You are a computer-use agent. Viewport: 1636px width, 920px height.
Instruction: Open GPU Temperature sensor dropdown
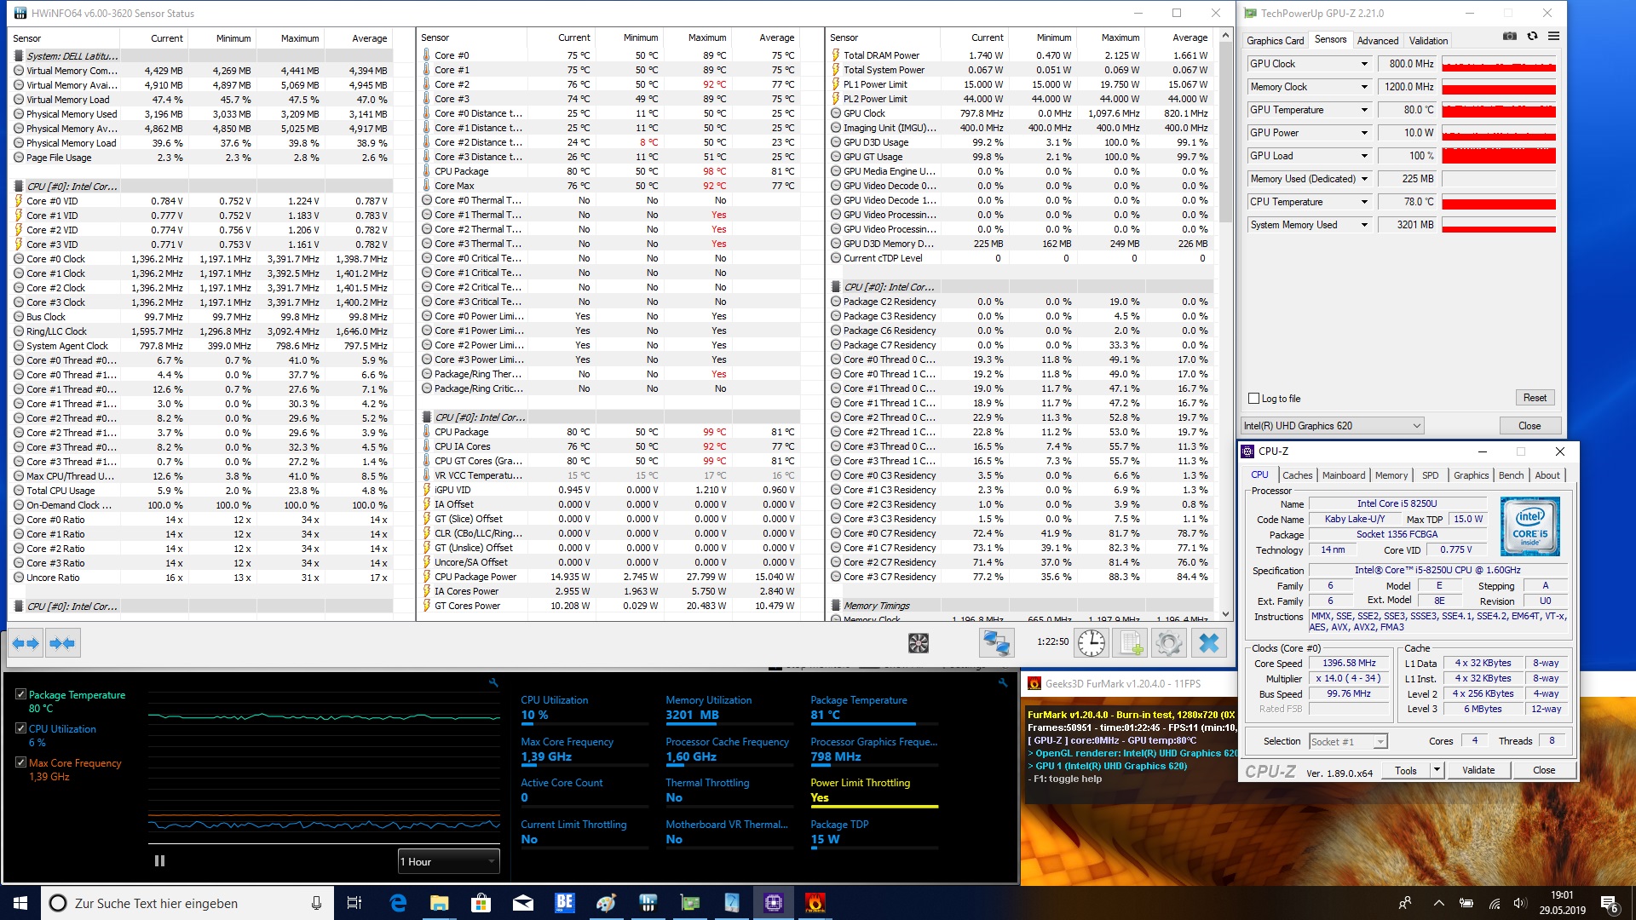(1364, 110)
